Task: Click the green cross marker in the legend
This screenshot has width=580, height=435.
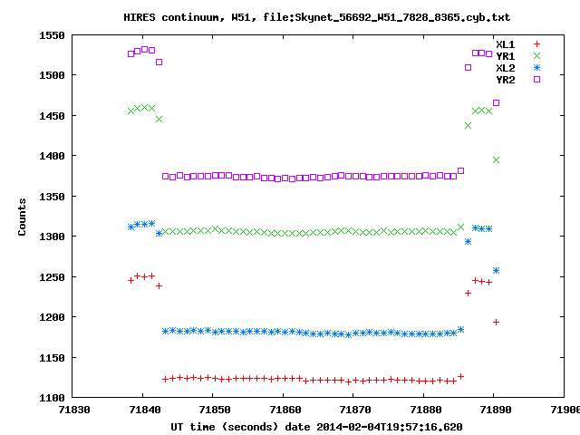Action: [x=536, y=56]
